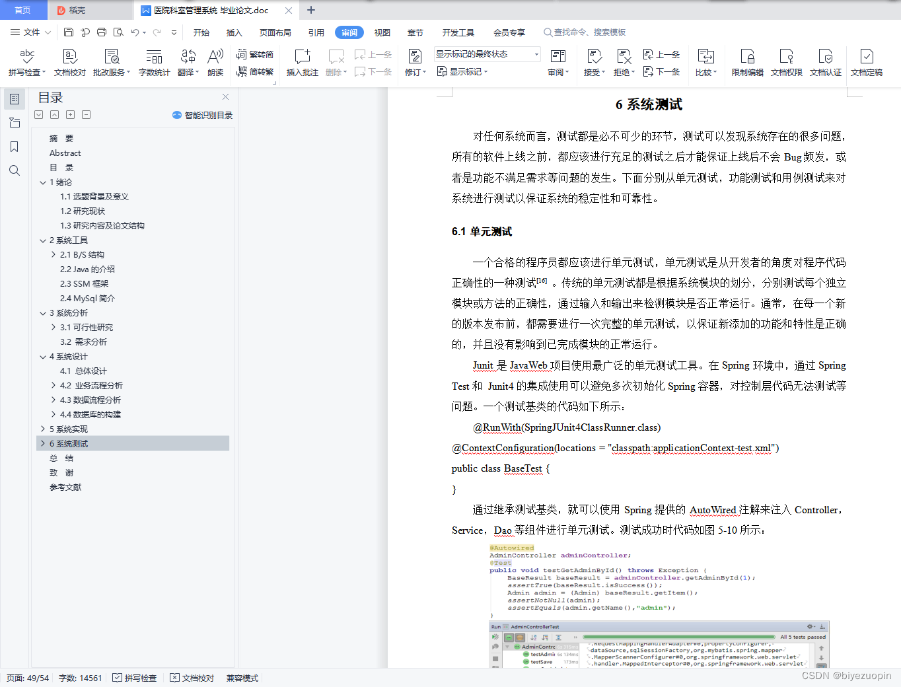Click word count 字数: 14561 in status bar

point(81,678)
